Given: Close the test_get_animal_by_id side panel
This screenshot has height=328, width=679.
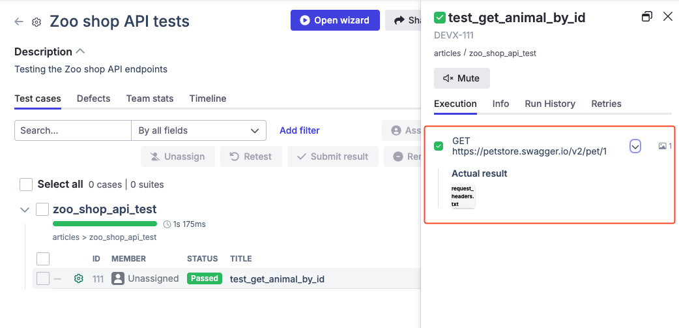Looking at the screenshot, I should [667, 17].
